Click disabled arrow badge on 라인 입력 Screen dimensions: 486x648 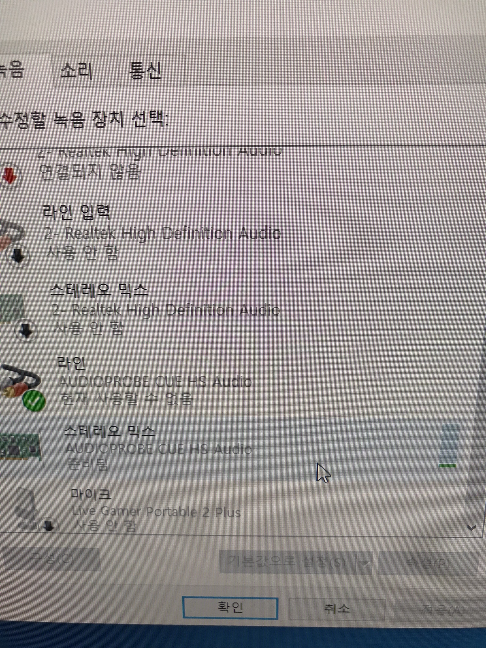[18, 256]
